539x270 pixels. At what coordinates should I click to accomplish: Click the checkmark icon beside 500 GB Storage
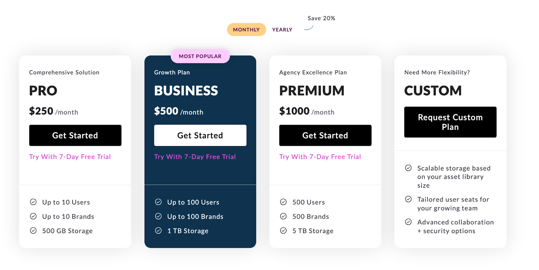pyautogui.click(x=33, y=231)
